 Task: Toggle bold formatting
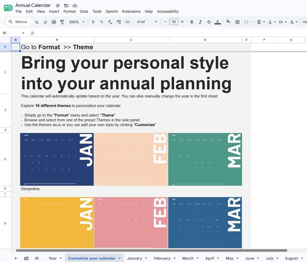(192, 22)
